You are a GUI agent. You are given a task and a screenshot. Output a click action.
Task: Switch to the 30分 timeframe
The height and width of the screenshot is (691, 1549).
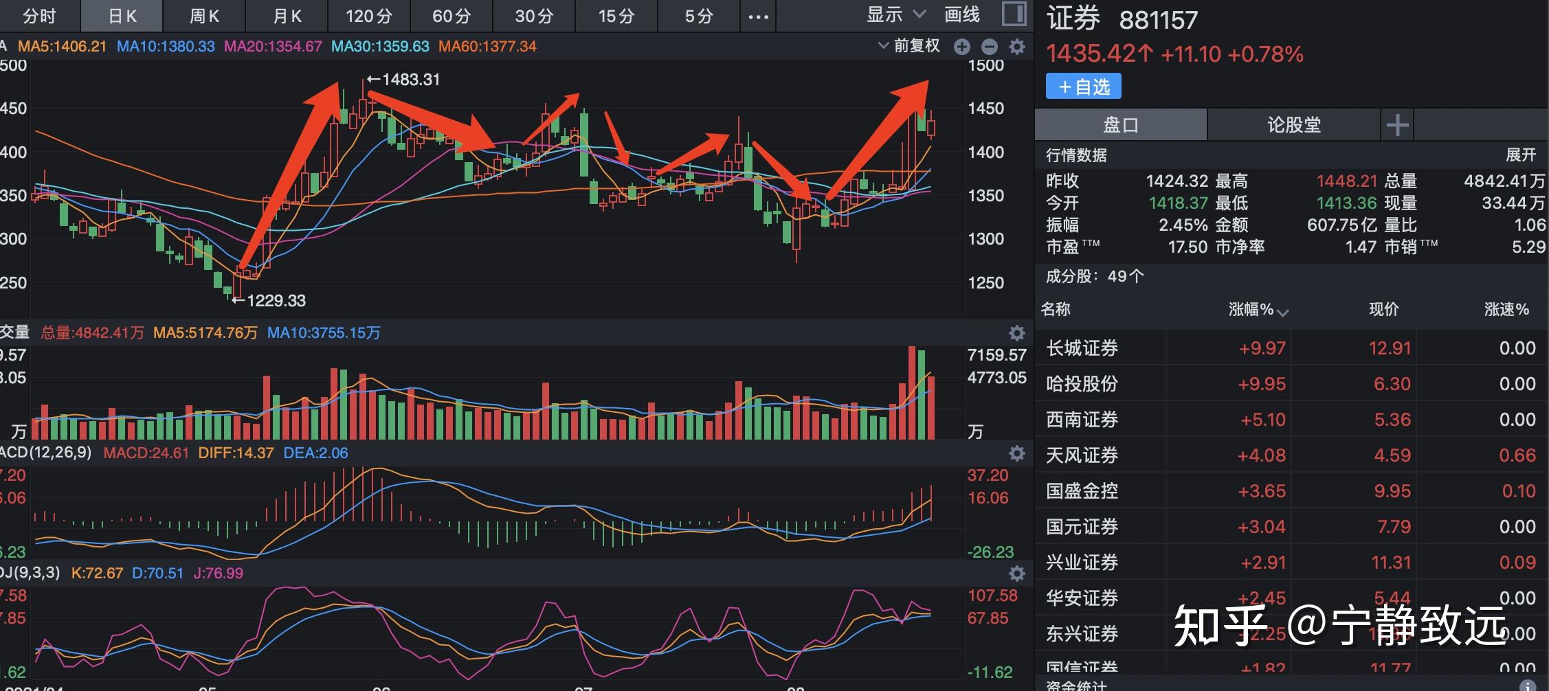[534, 16]
